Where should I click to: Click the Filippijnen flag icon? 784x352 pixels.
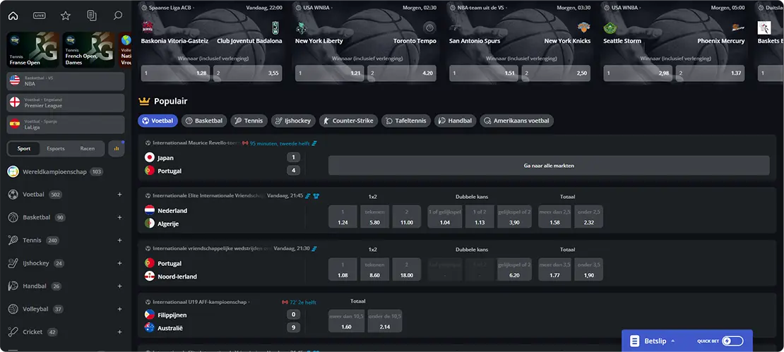(x=149, y=315)
